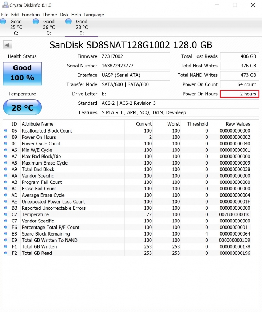Image resolution: width=262 pixels, height=312 pixels.
Task: Open the Function menu
Action: click(31, 15)
